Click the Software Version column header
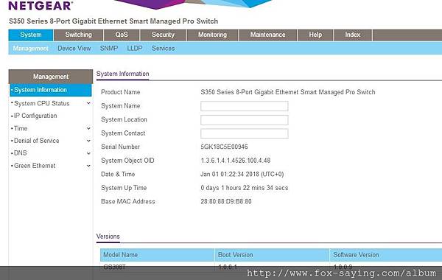This screenshot has width=442, height=280. [385, 255]
